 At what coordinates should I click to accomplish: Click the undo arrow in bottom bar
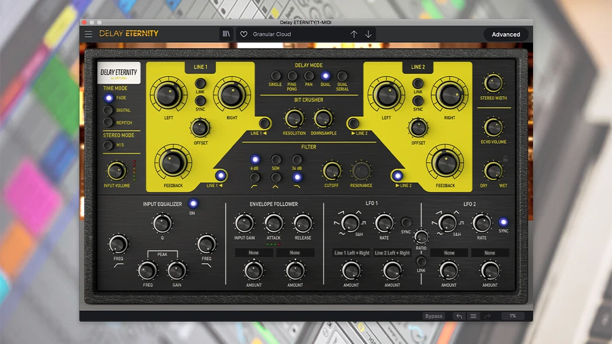pos(459,316)
